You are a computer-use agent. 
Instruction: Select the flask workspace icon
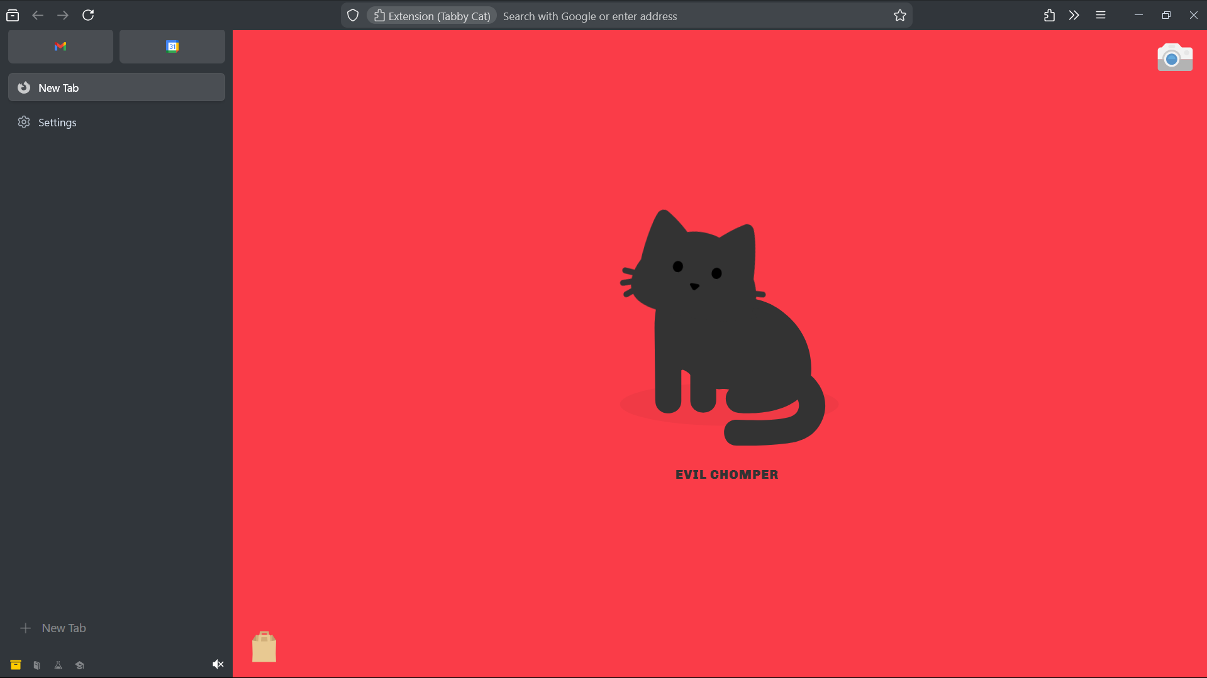pyautogui.click(x=58, y=665)
